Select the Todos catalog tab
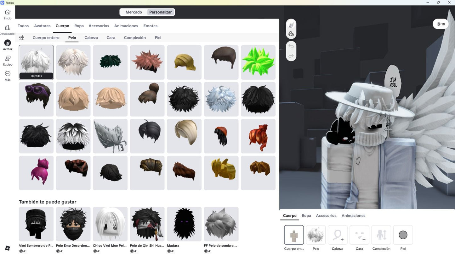 (23, 26)
